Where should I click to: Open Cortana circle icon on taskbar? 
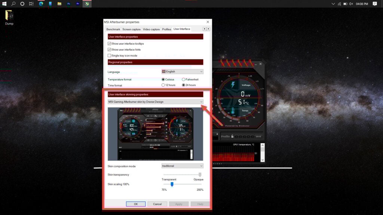click(x=22, y=4)
